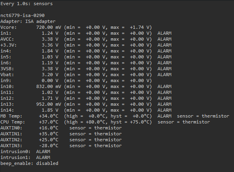Click the beep_enable disabled value
This screenshot has width=234, height=172.
[x=47, y=163]
